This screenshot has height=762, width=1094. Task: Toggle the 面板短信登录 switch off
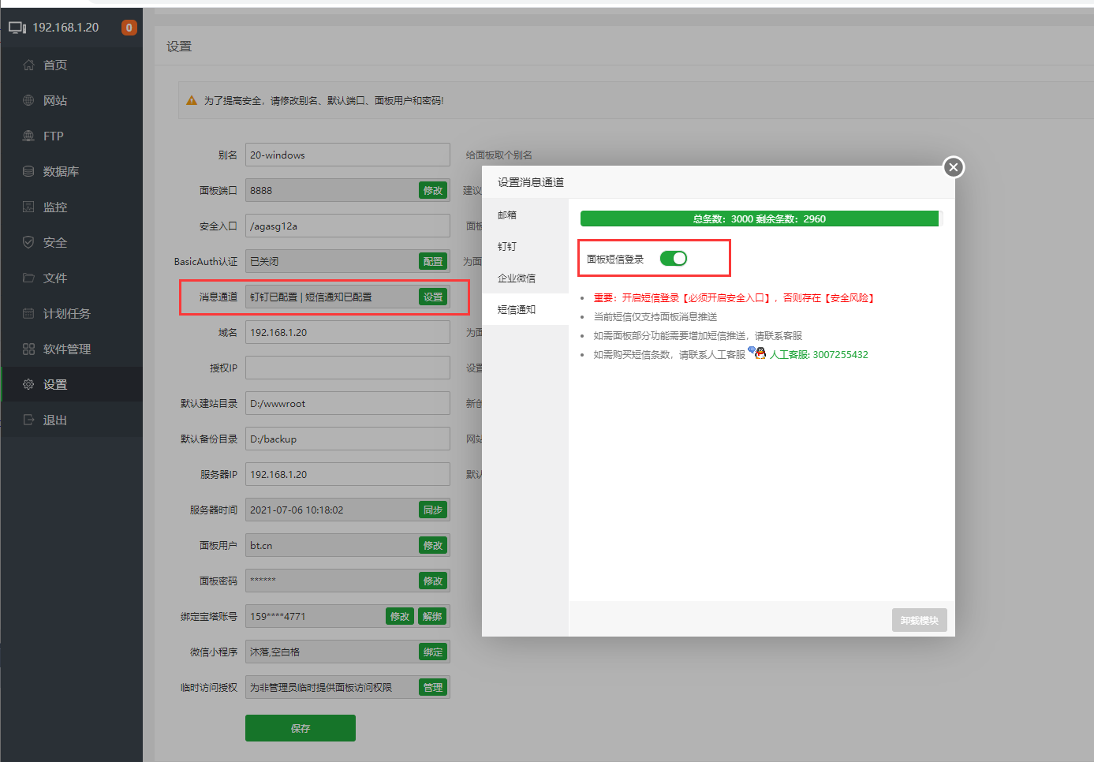(674, 259)
